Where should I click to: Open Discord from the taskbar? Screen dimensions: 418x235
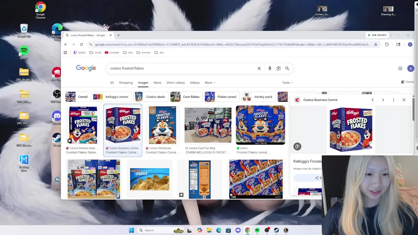point(238,230)
